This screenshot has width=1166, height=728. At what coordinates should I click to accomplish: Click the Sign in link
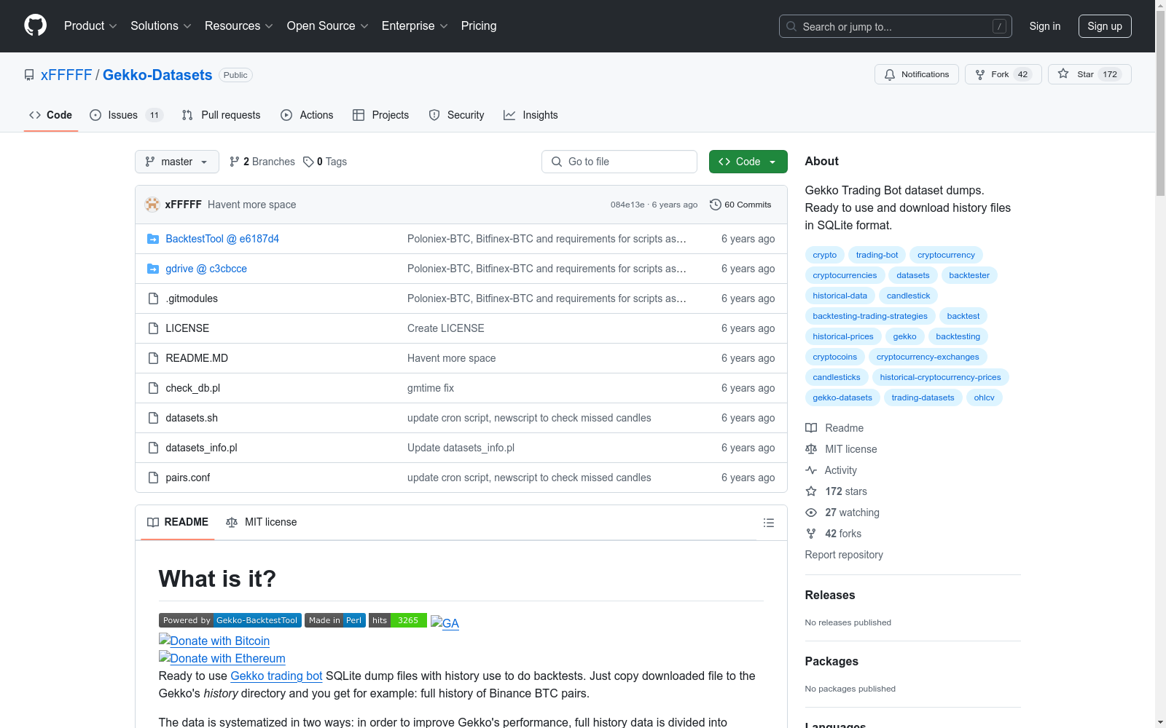(x=1045, y=26)
